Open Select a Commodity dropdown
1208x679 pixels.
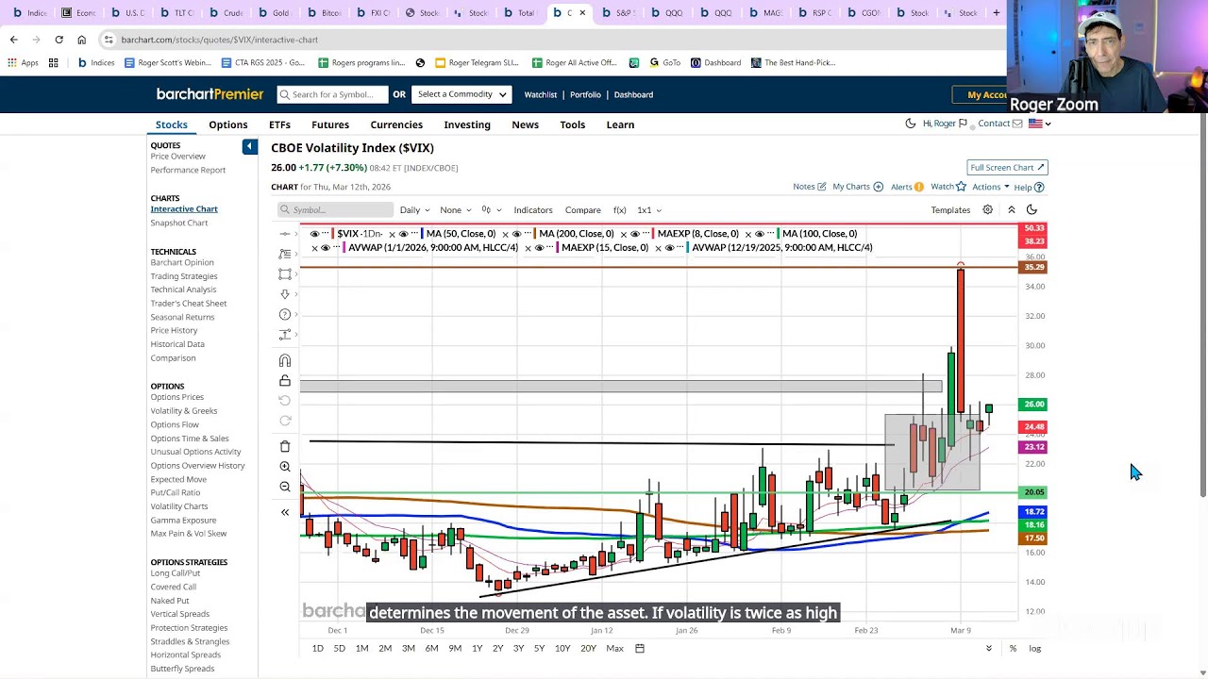[462, 94]
